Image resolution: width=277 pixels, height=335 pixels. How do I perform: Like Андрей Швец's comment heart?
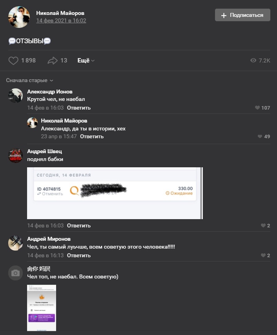point(263,225)
